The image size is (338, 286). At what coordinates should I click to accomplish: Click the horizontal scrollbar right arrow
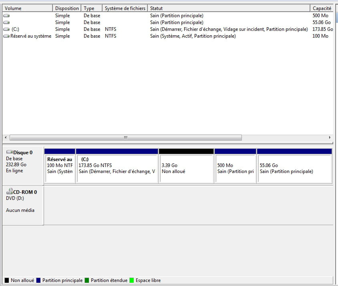330,137
